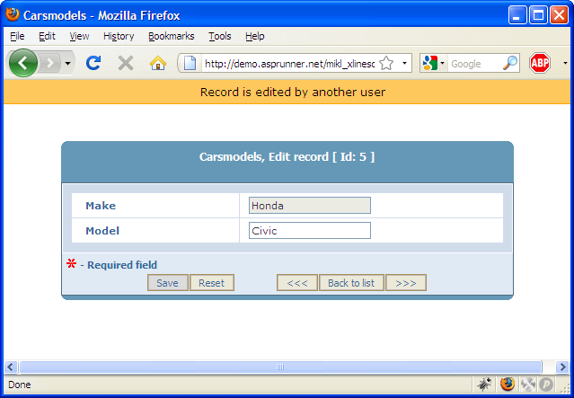This screenshot has width=574, height=398.
Task: Click the browser Back arrow button
Action: point(22,63)
